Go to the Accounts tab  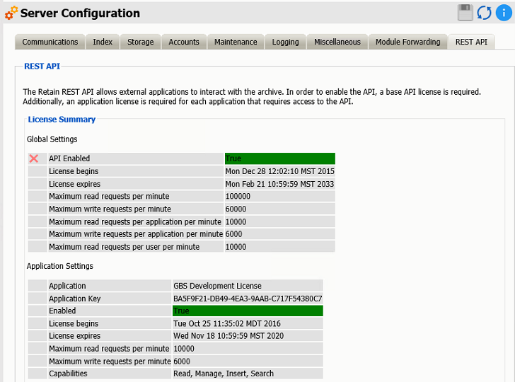(184, 42)
